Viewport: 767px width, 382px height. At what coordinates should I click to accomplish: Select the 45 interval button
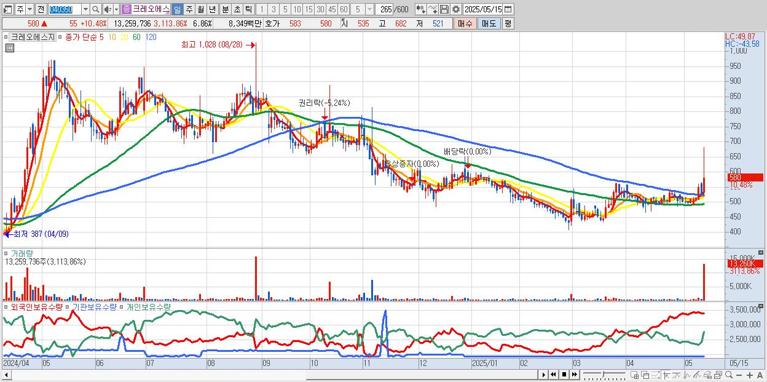(332, 9)
